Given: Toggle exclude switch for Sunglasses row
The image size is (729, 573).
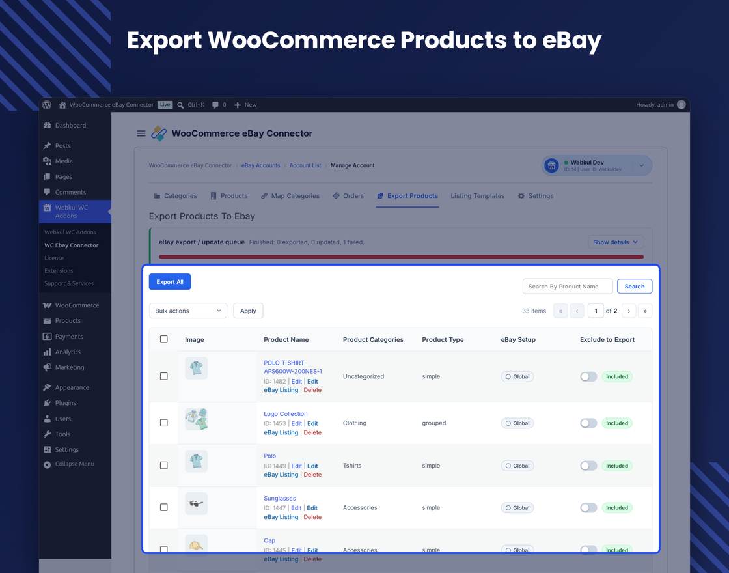Looking at the screenshot, I should click(588, 508).
